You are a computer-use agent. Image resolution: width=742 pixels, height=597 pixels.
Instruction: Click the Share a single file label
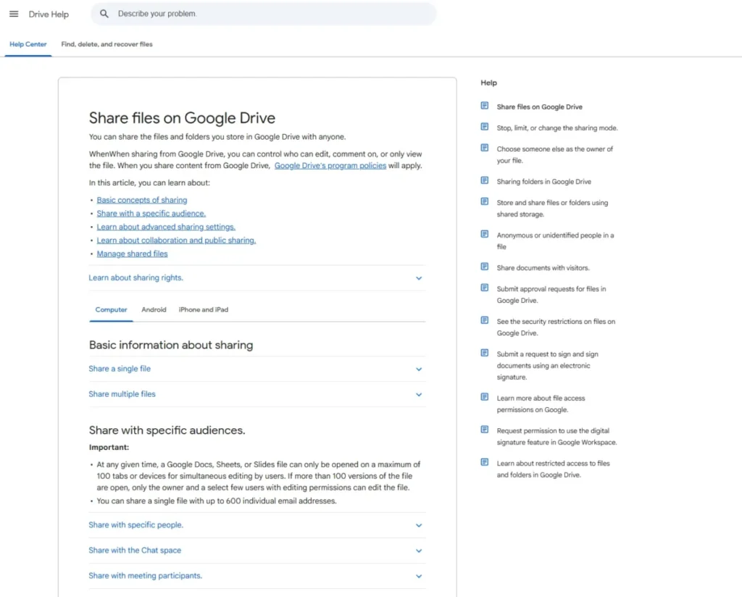coord(120,369)
